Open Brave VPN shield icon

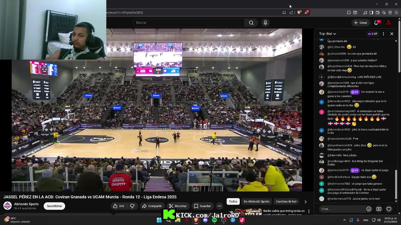(x=390, y=12)
